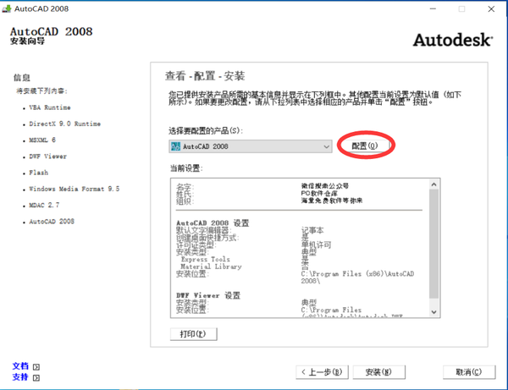The width and height of the screenshot is (508, 390).
Task: Click the AutoCAD 2008 设置 section header
Action: (x=213, y=223)
